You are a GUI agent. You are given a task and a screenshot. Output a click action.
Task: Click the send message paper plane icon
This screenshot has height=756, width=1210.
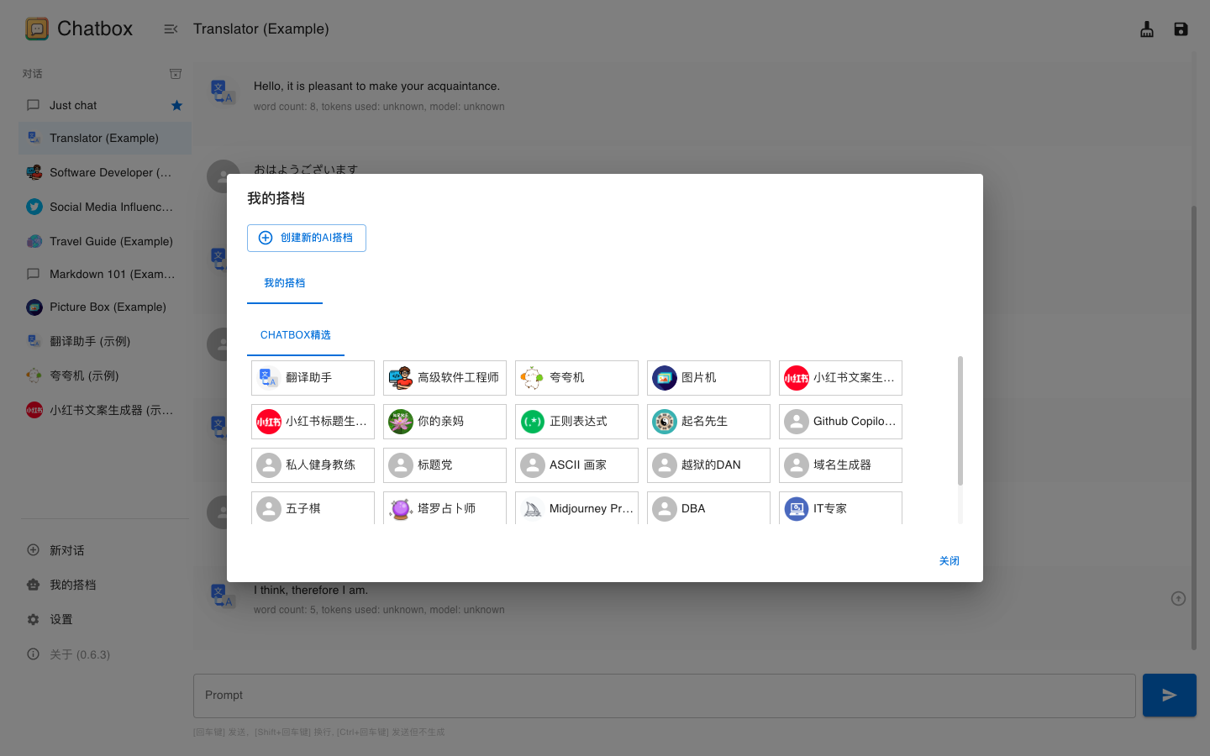click(1169, 695)
